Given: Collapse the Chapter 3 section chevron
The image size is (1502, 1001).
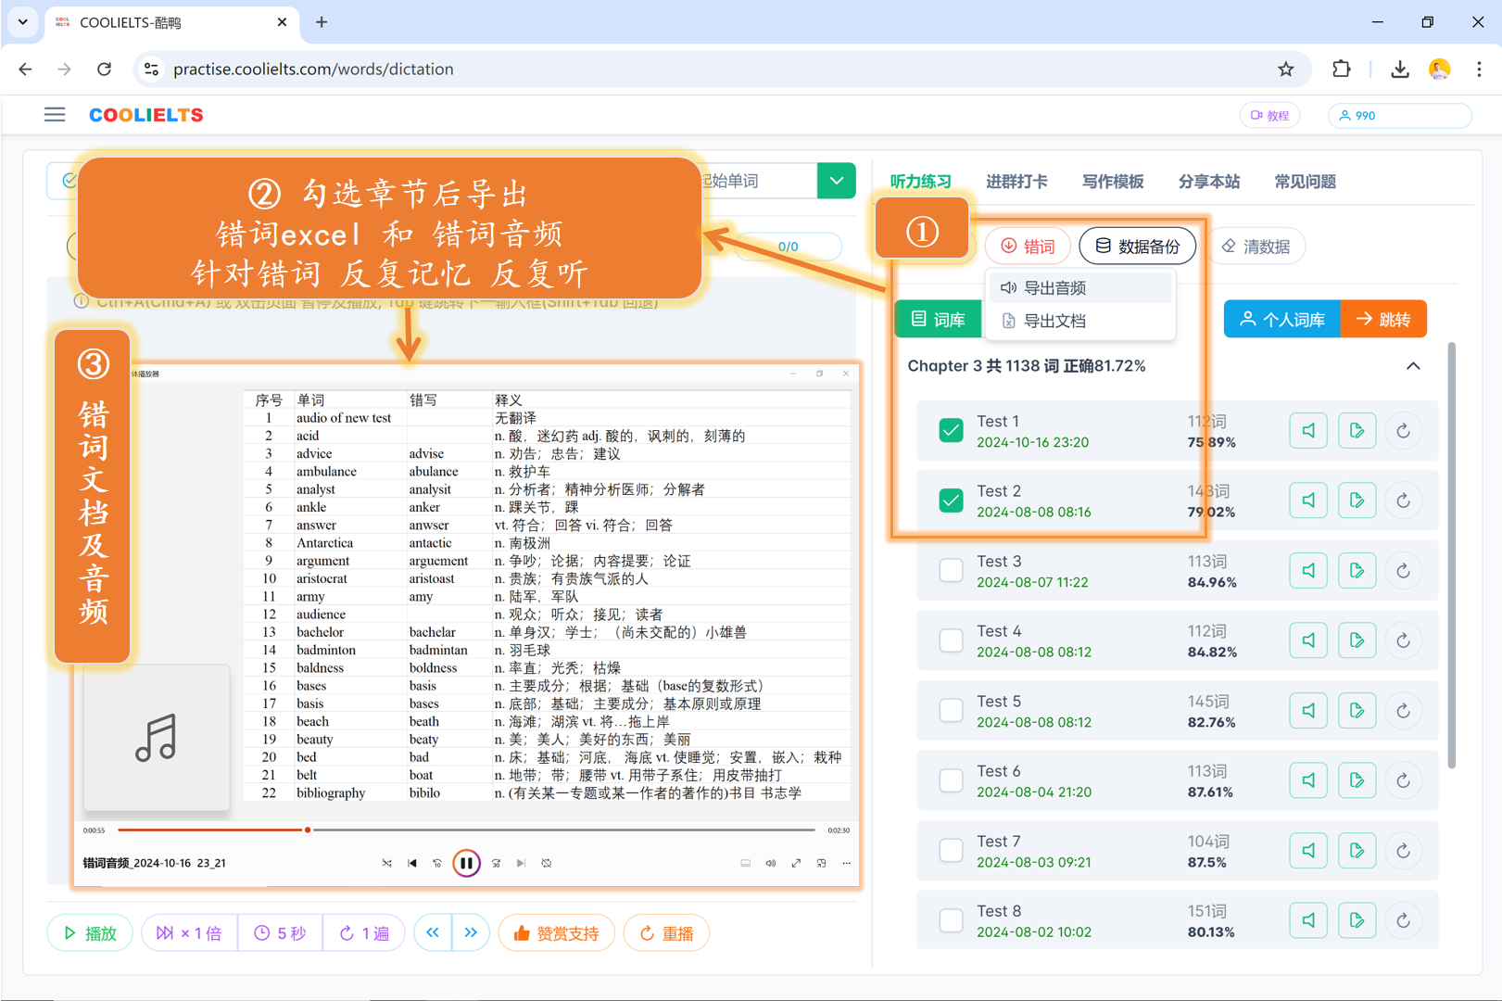Looking at the screenshot, I should tap(1412, 366).
